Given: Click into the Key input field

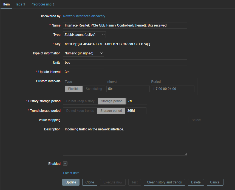Looking at the screenshot, I should pos(125,44).
